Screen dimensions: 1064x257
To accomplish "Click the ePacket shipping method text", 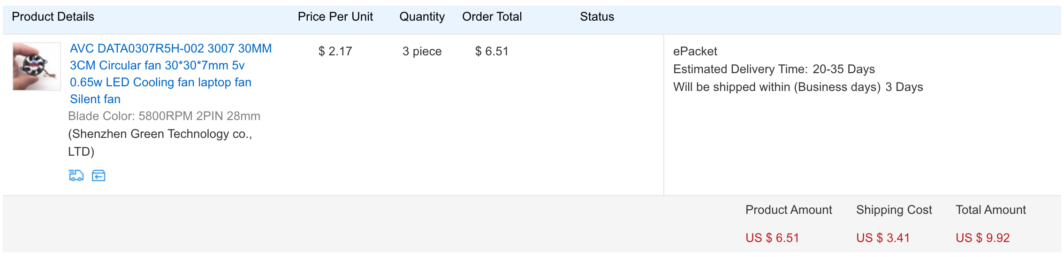I will (695, 51).
